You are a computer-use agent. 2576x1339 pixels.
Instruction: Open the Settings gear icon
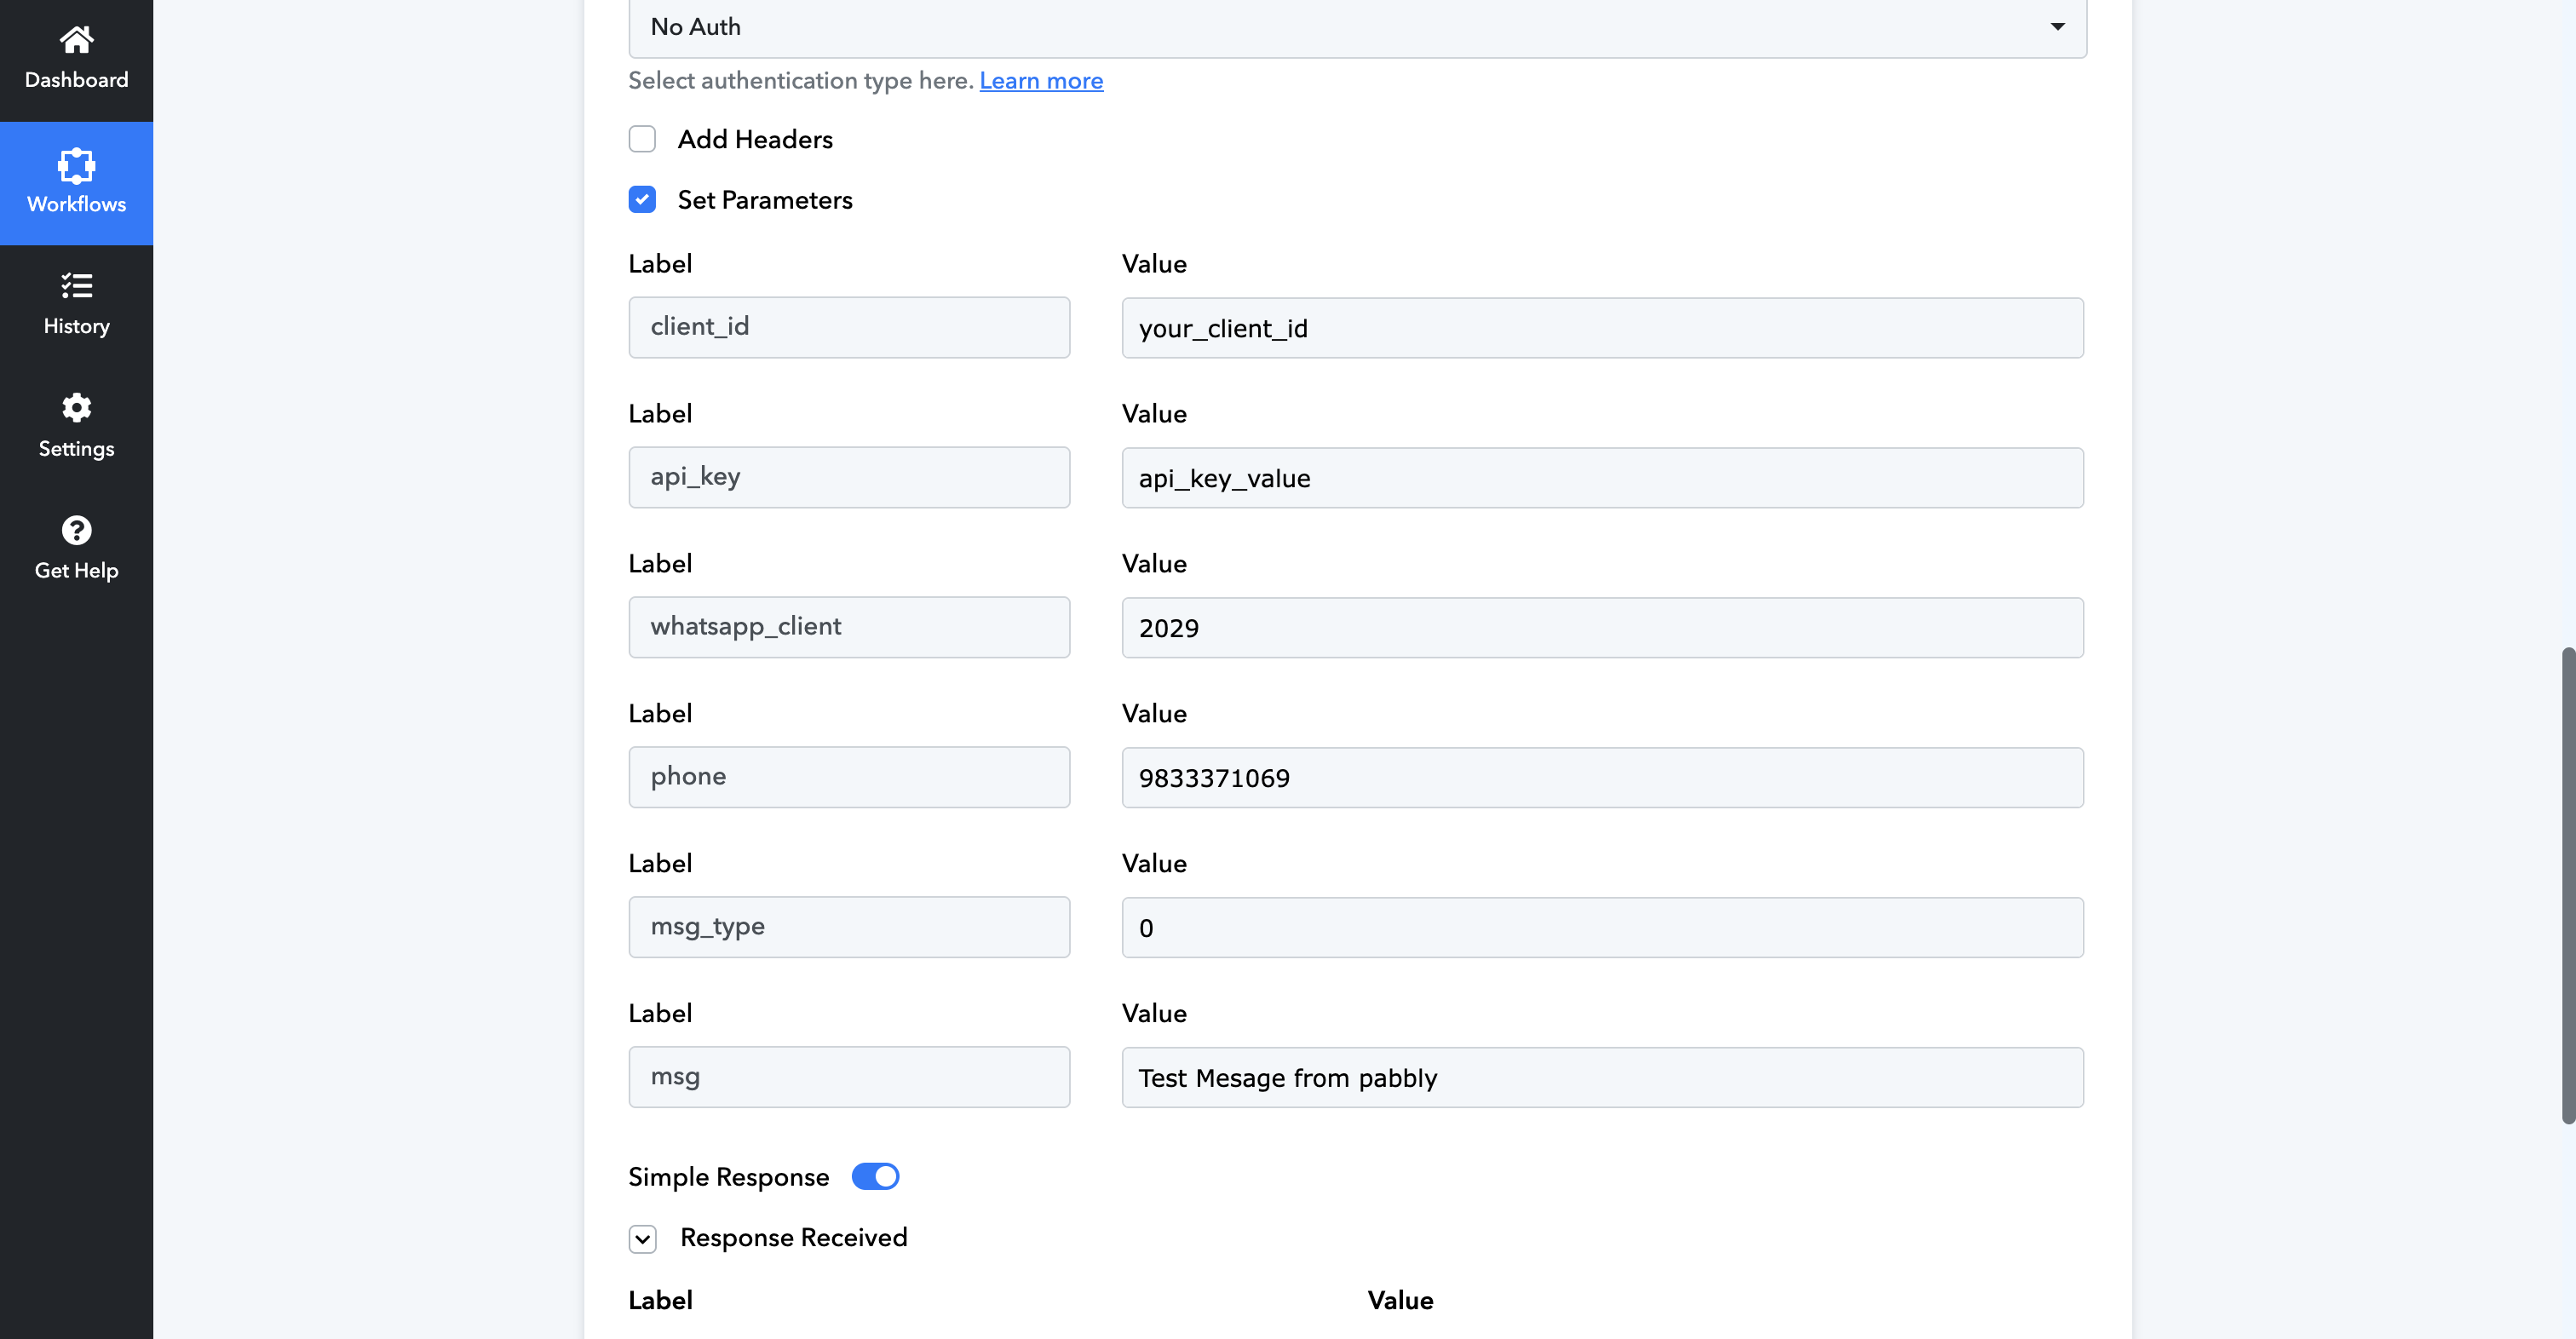(76, 408)
